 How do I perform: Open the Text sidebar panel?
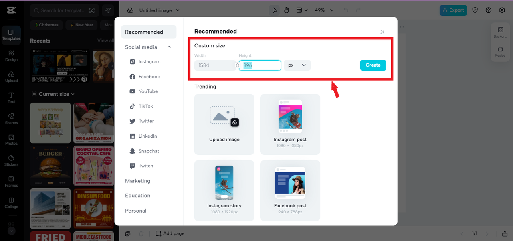coord(11,98)
